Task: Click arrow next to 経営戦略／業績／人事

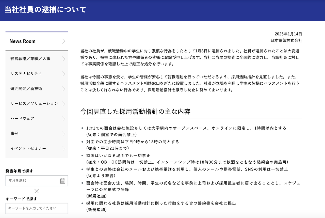Action: [x=64, y=59]
